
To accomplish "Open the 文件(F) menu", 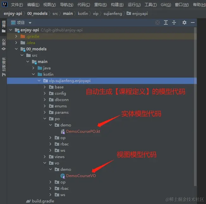I will pyautogui.click(x=17, y=5).
